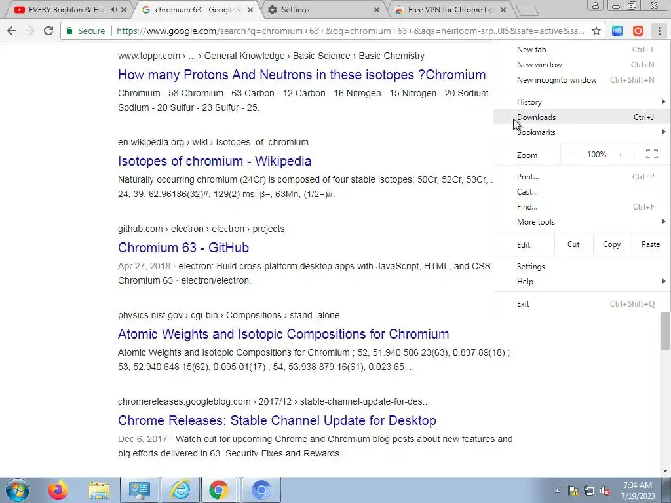Open the Protons And Neutrons isotopes result
Image resolution: width=671 pixels, height=503 pixels.
301,75
